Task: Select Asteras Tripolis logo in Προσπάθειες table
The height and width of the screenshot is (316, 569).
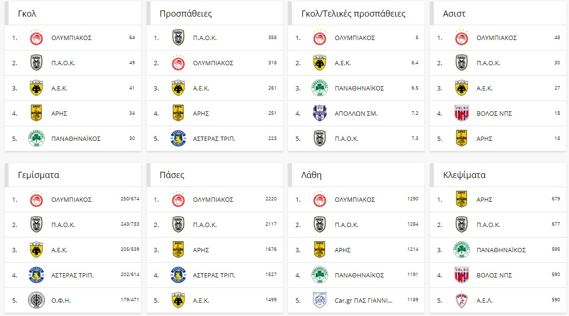Action: tap(178, 138)
